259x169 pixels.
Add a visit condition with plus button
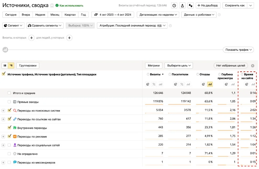point(31,38)
